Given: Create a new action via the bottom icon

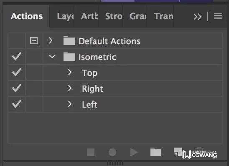Looking at the screenshot, I should pos(178,152).
